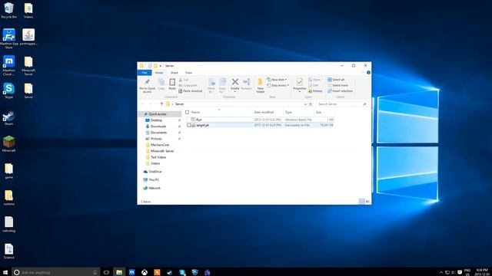This screenshot has width=492, height=276.
Task: Click Select all in ribbon
Action: coord(336,80)
